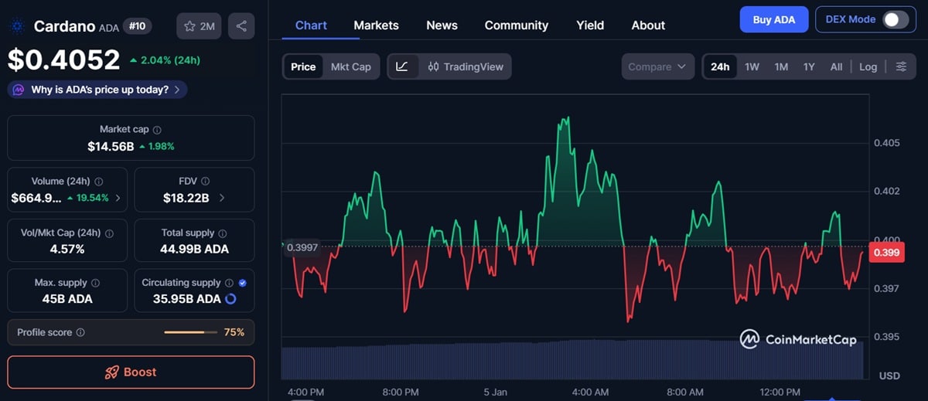
Task: Select the 24h time range
Action: pos(720,66)
